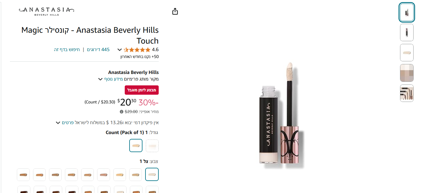Click the red limited time deal badge

pyautogui.click(x=142, y=90)
